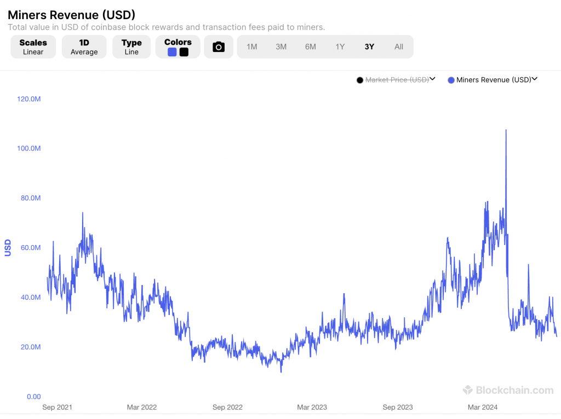Expand the Market Price legend chevron
The height and width of the screenshot is (419, 561).
pyautogui.click(x=432, y=79)
